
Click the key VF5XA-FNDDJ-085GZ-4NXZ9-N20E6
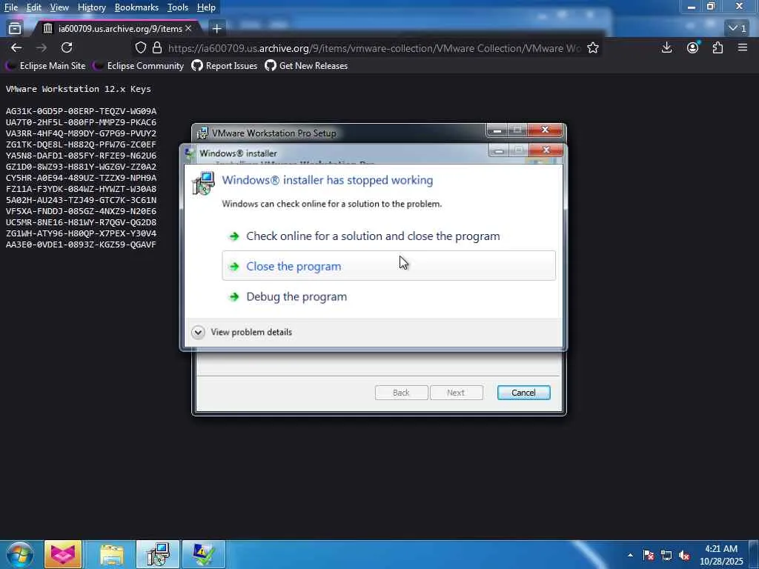(82, 211)
